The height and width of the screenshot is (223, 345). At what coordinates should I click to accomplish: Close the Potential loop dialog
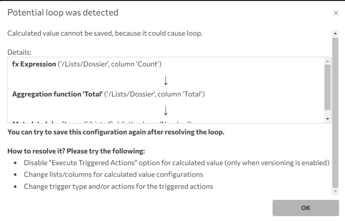tap(336, 13)
